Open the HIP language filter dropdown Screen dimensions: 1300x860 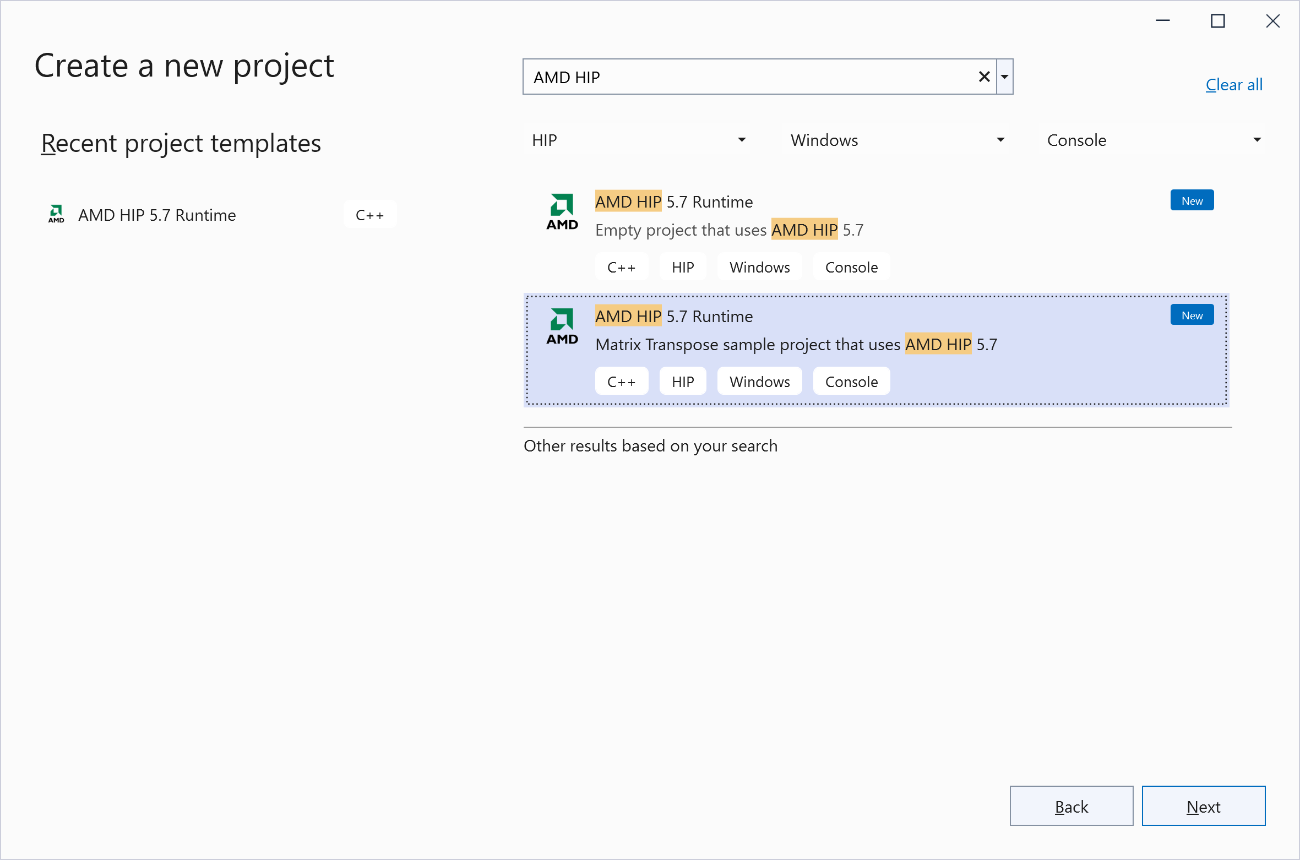tap(639, 140)
